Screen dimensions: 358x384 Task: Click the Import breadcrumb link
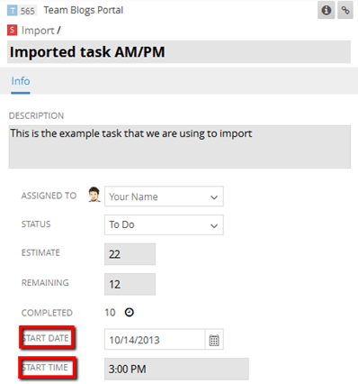[38, 31]
